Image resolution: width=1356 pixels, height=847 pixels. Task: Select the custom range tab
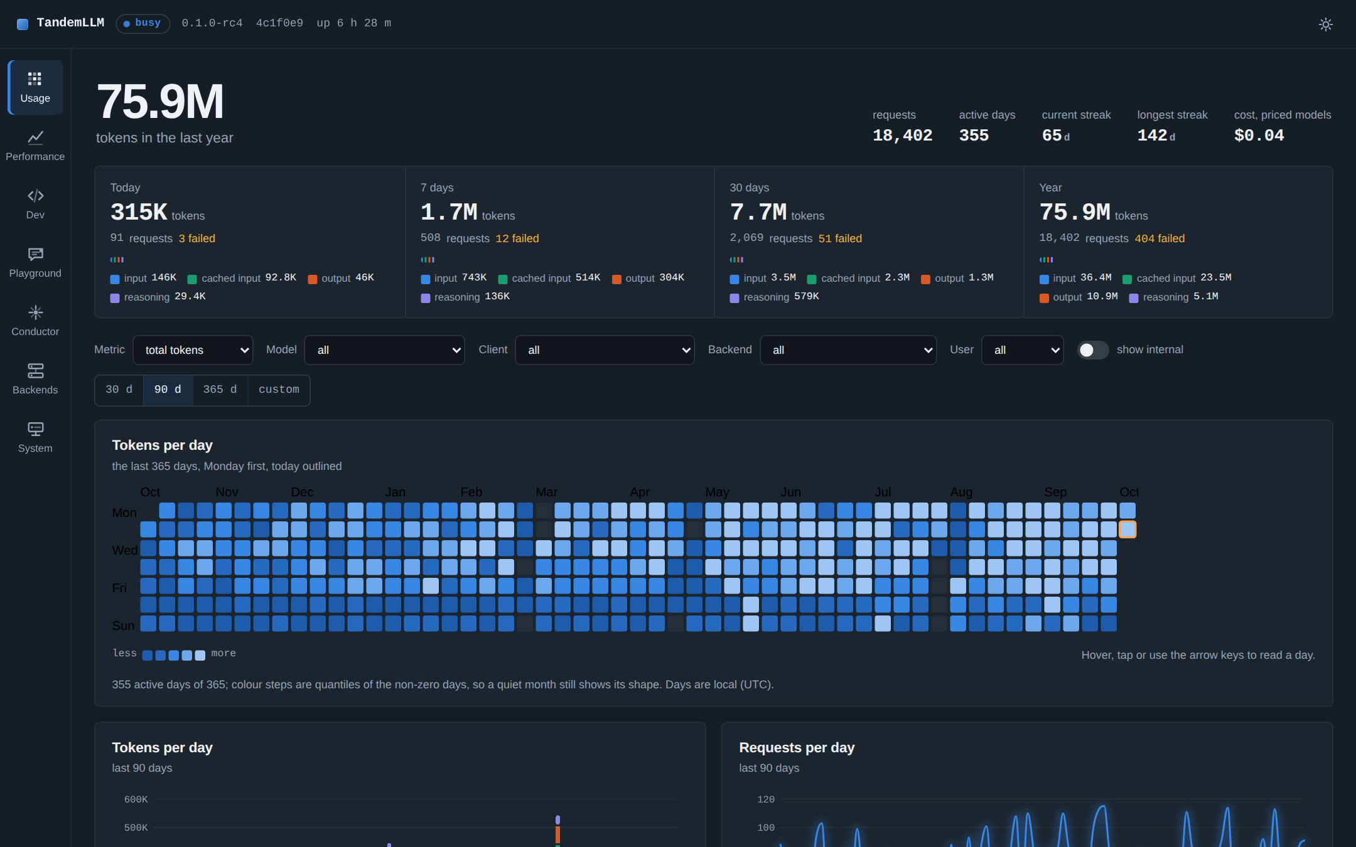coord(279,390)
